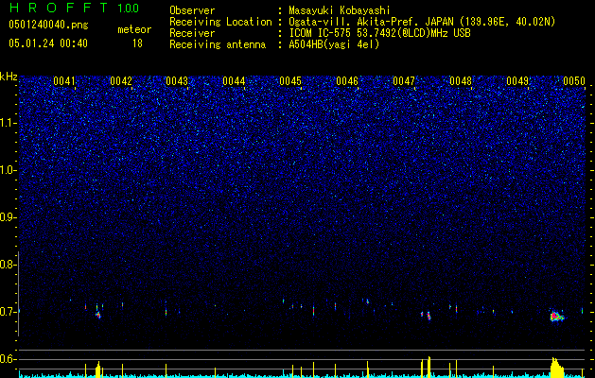The height and width of the screenshot is (378, 595).
Task: Click the meteor echo cluster between 0041 and 0042
Action: (x=98, y=315)
